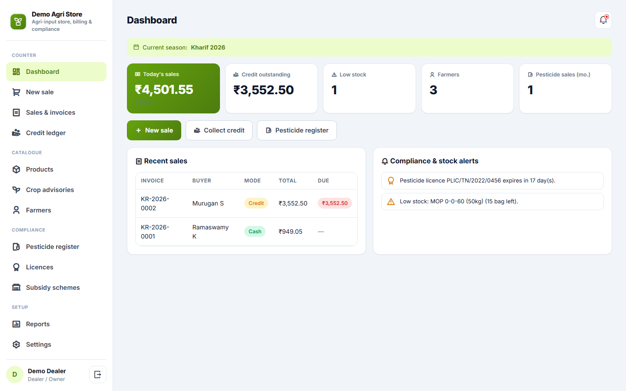Click the Cash mode badge for Ramaswamy K
The width and height of the screenshot is (626, 391).
pyautogui.click(x=255, y=232)
